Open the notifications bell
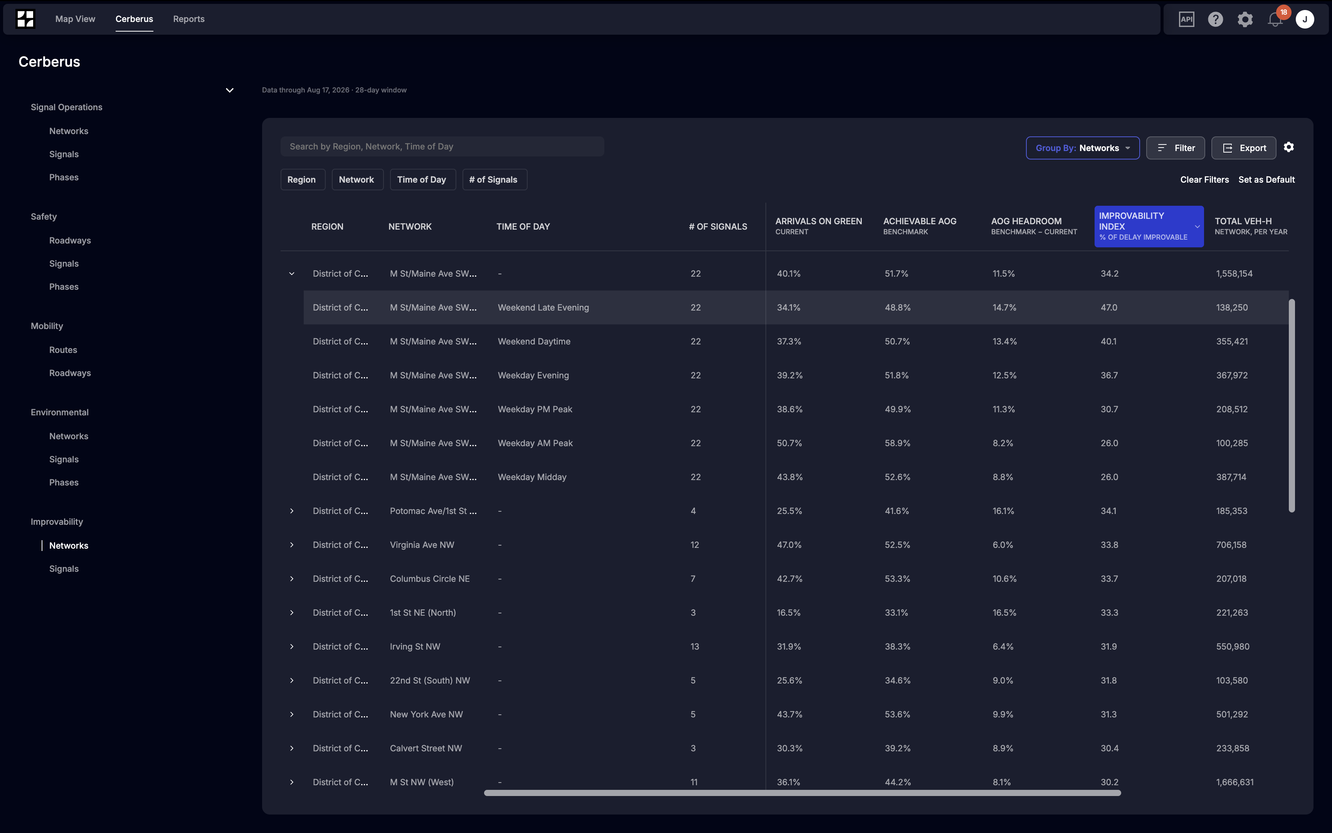This screenshot has height=833, width=1332. (1275, 19)
